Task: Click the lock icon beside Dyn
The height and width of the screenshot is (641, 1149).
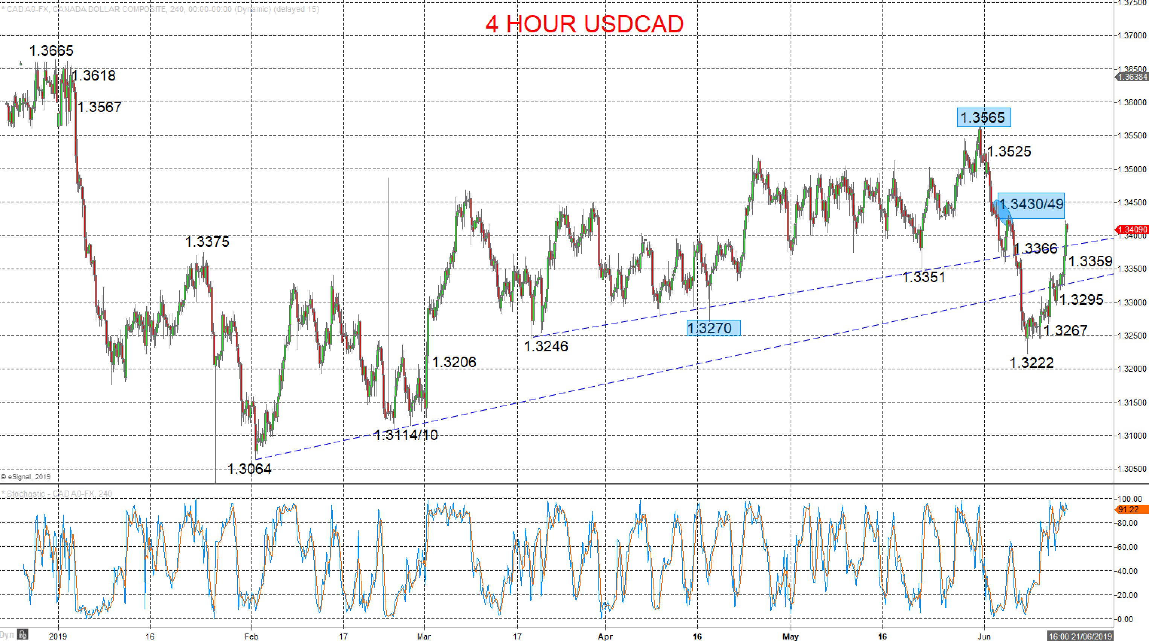Action: [x=23, y=634]
